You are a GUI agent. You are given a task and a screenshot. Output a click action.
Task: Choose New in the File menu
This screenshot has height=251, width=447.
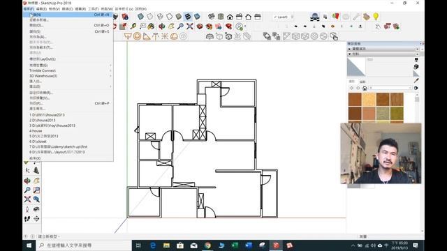pyautogui.click(x=68, y=15)
